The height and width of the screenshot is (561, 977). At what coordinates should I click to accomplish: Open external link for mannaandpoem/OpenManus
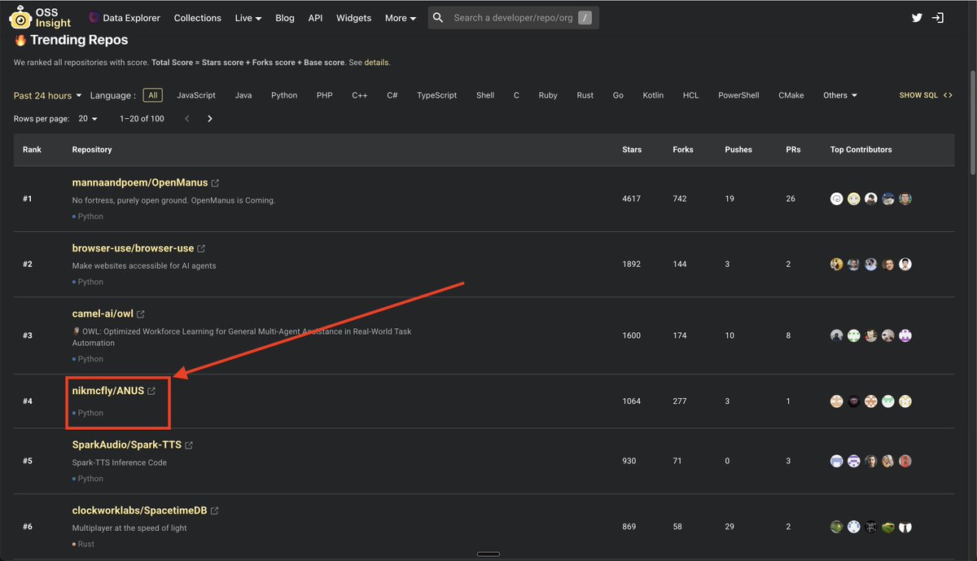tap(215, 182)
